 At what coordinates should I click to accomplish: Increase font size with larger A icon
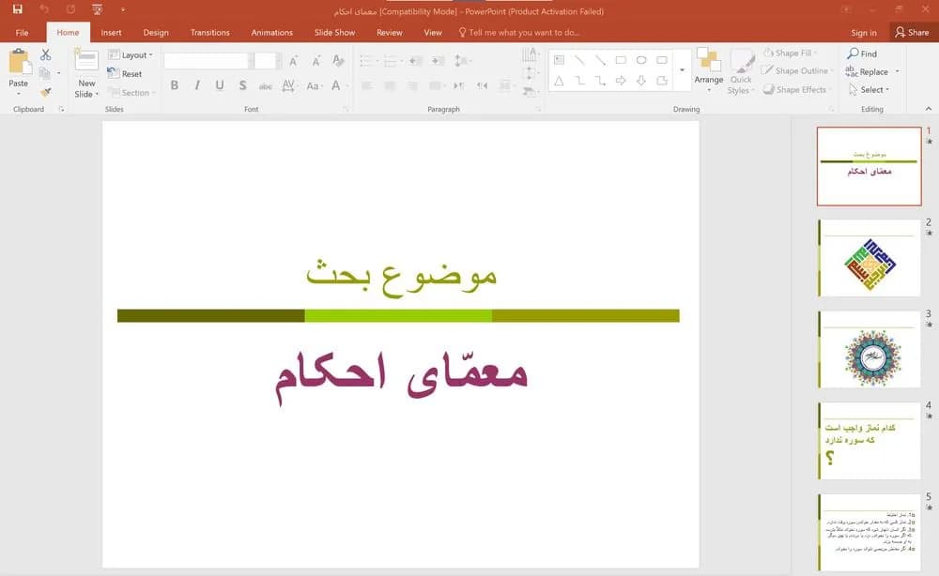coord(293,61)
